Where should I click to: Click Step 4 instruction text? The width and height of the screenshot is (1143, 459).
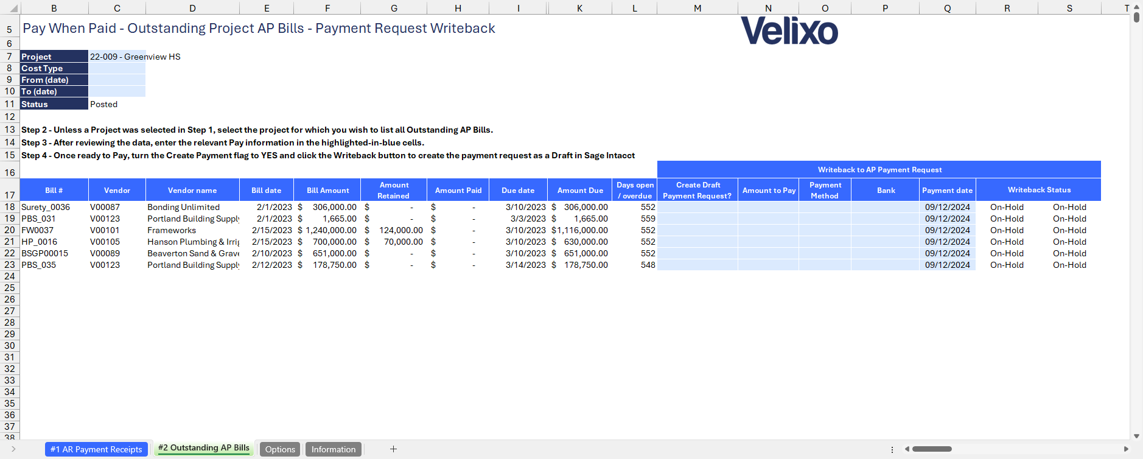[x=328, y=155]
